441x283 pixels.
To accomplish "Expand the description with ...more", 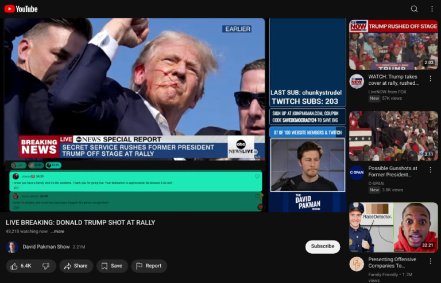I will 57,231.
